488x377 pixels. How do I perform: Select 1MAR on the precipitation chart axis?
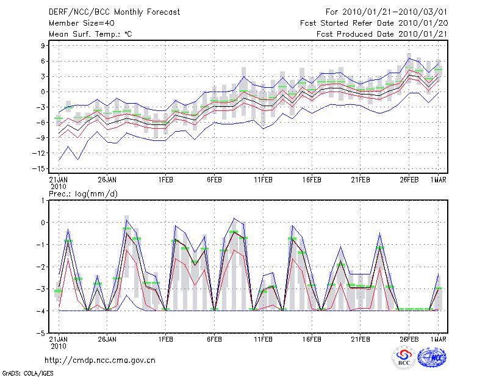(x=439, y=339)
